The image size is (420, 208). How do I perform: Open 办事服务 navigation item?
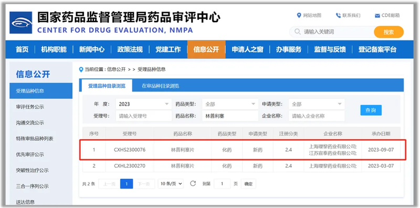289,49
